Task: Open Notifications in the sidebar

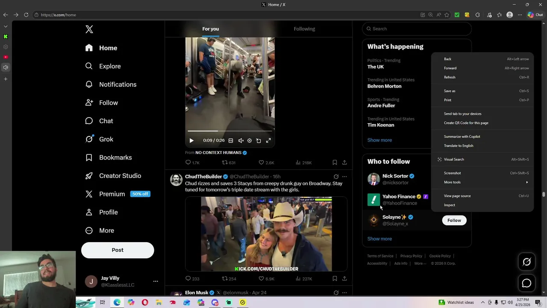Action: tap(111, 84)
